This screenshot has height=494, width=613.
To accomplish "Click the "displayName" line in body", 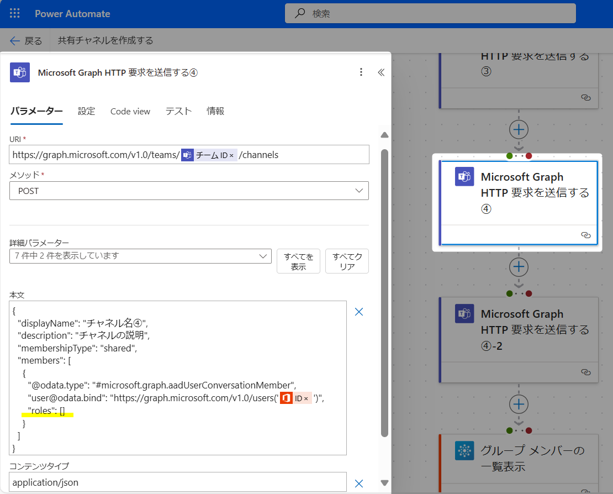I will tap(82, 323).
